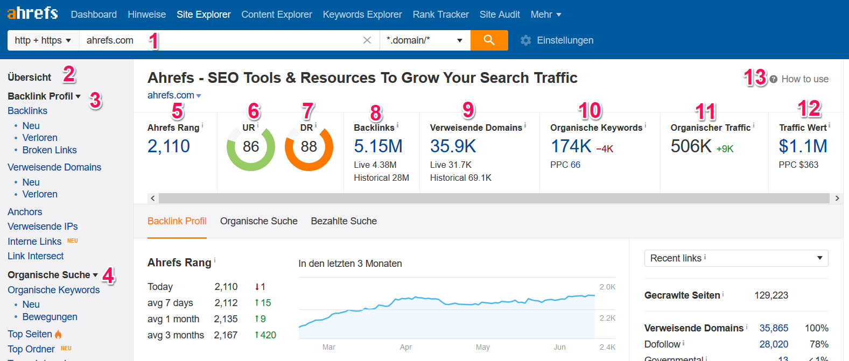Screen dimensions: 849x361
Task: Open the *.domain/* mode dropdown
Action: pos(425,40)
